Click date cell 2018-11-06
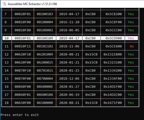The image size is (144, 120). pyautogui.click(x=69, y=46)
